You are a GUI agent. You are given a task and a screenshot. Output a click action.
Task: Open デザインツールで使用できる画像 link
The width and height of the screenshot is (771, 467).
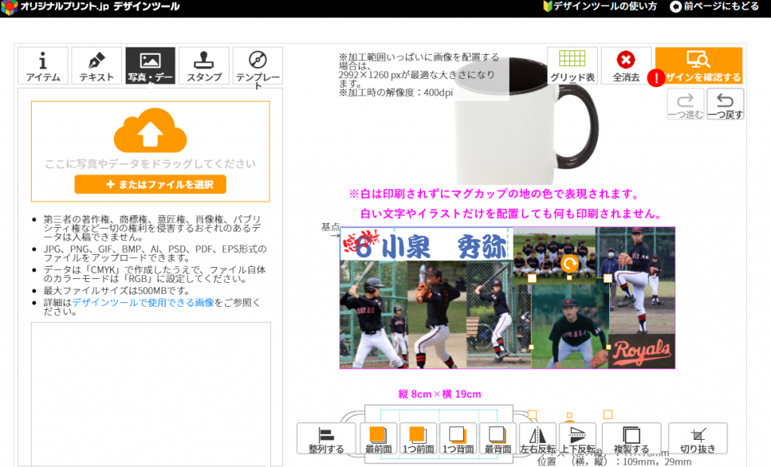(143, 302)
